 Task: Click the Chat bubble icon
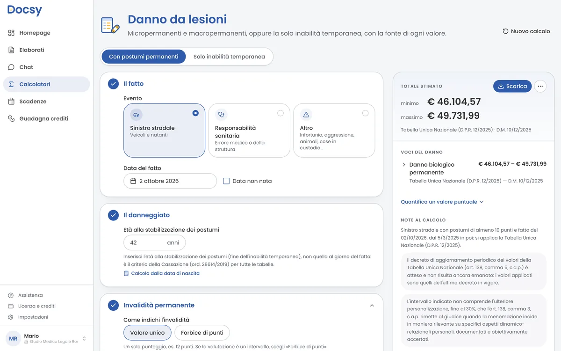point(11,67)
